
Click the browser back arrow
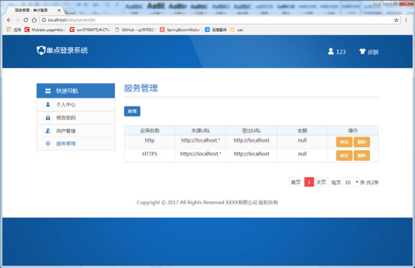click(8, 20)
